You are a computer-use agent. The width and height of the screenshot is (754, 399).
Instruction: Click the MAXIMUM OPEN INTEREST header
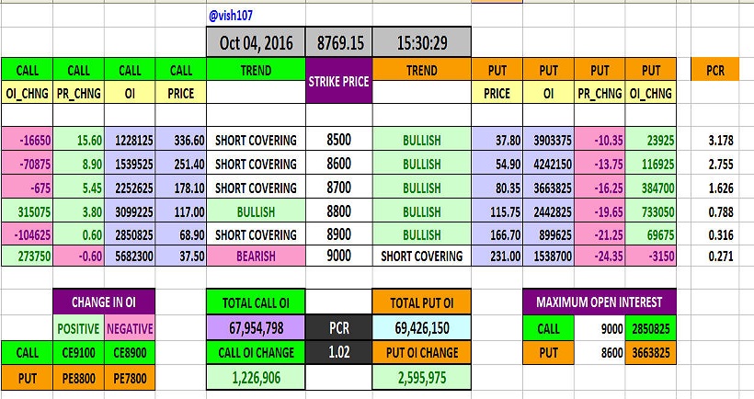(x=599, y=302)
